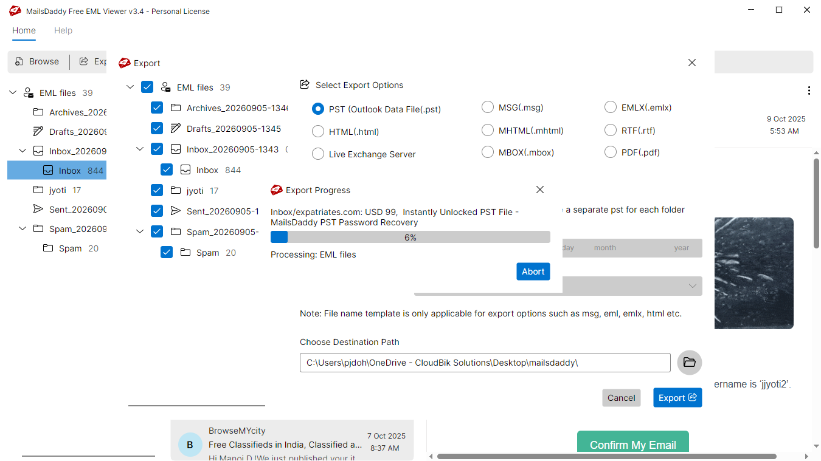The width and height of the screenshot is (821, 461).
Task: Uncheck the EML files root checkbox
Action: (x=147, y=87)
